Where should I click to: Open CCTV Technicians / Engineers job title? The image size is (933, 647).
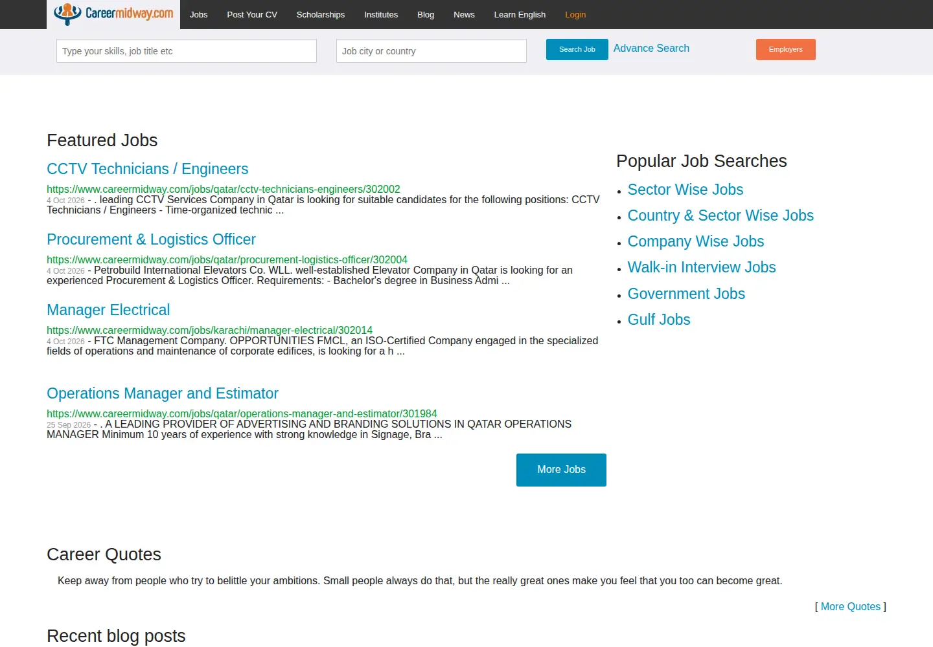click(148, 169)
